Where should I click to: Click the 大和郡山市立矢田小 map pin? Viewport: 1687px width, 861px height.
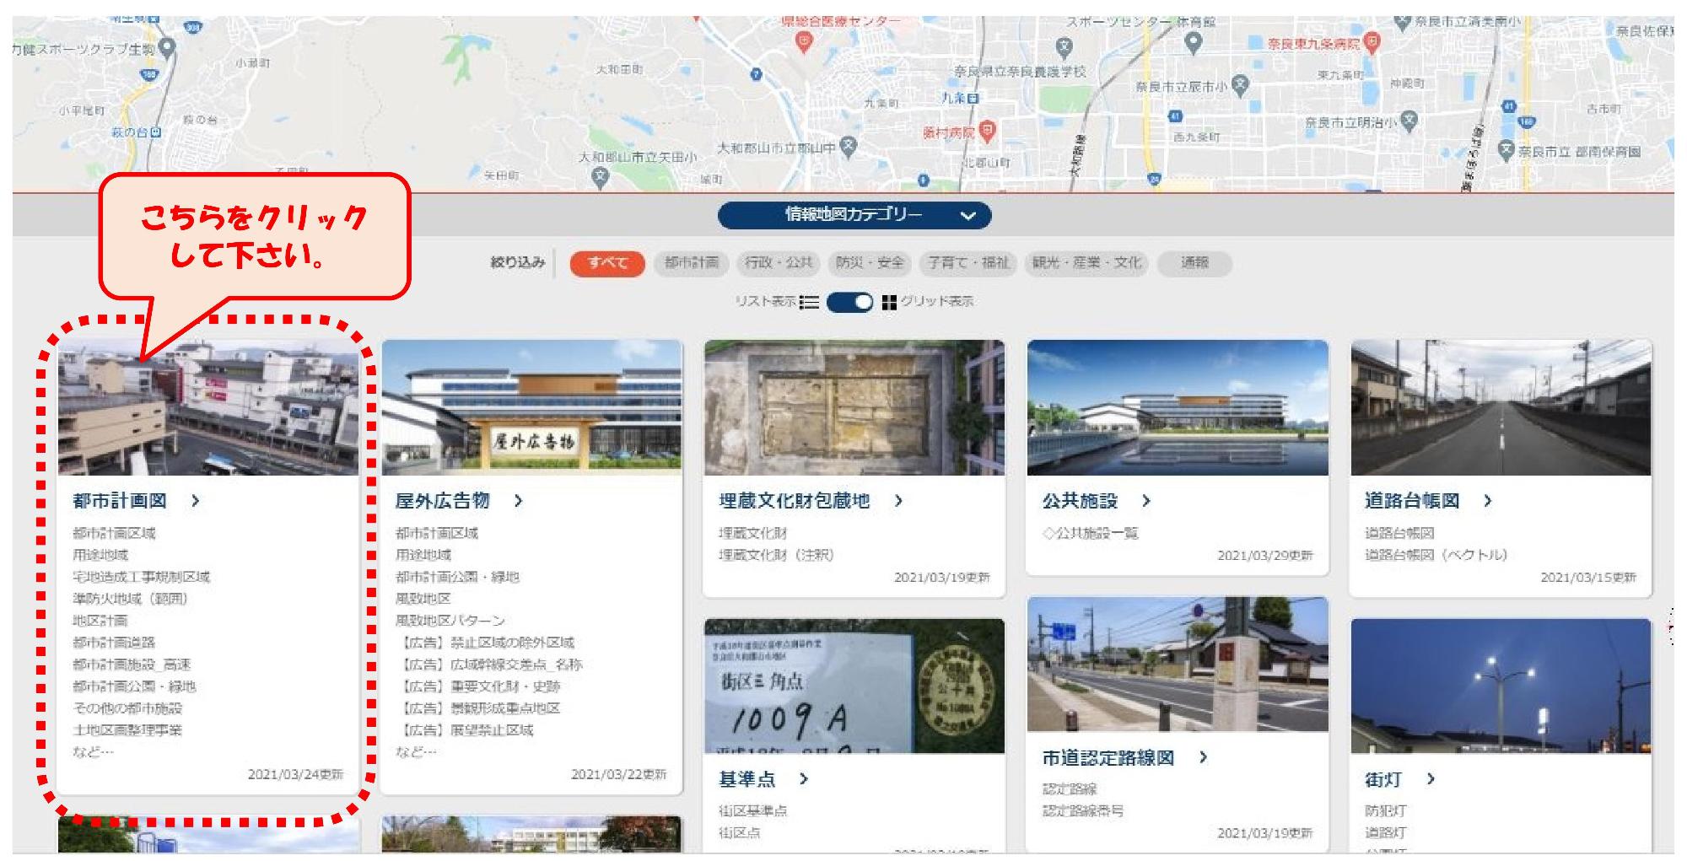pos(600,177)
